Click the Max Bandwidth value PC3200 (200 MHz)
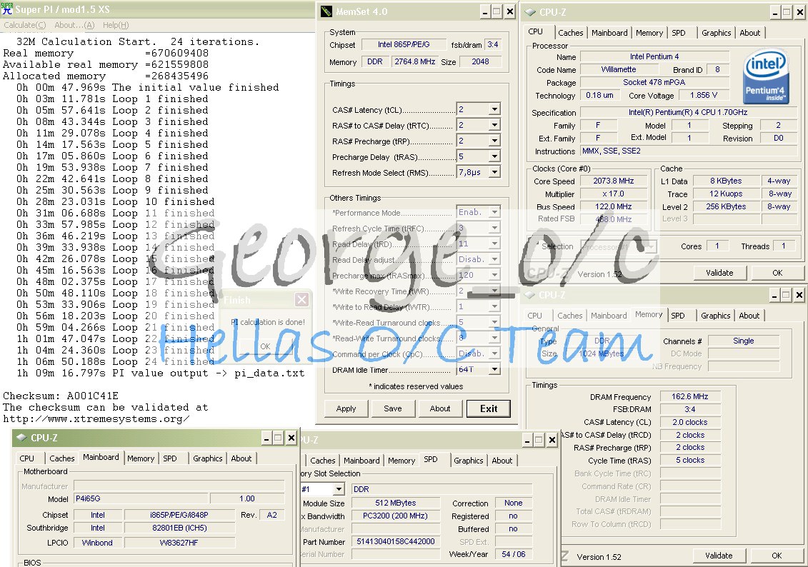Image resolution: width=808 pixels, height=567 pixels. 395,516
